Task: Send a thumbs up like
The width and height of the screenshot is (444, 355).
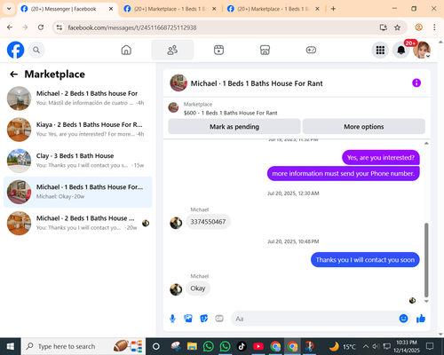Action: (421, 319)
